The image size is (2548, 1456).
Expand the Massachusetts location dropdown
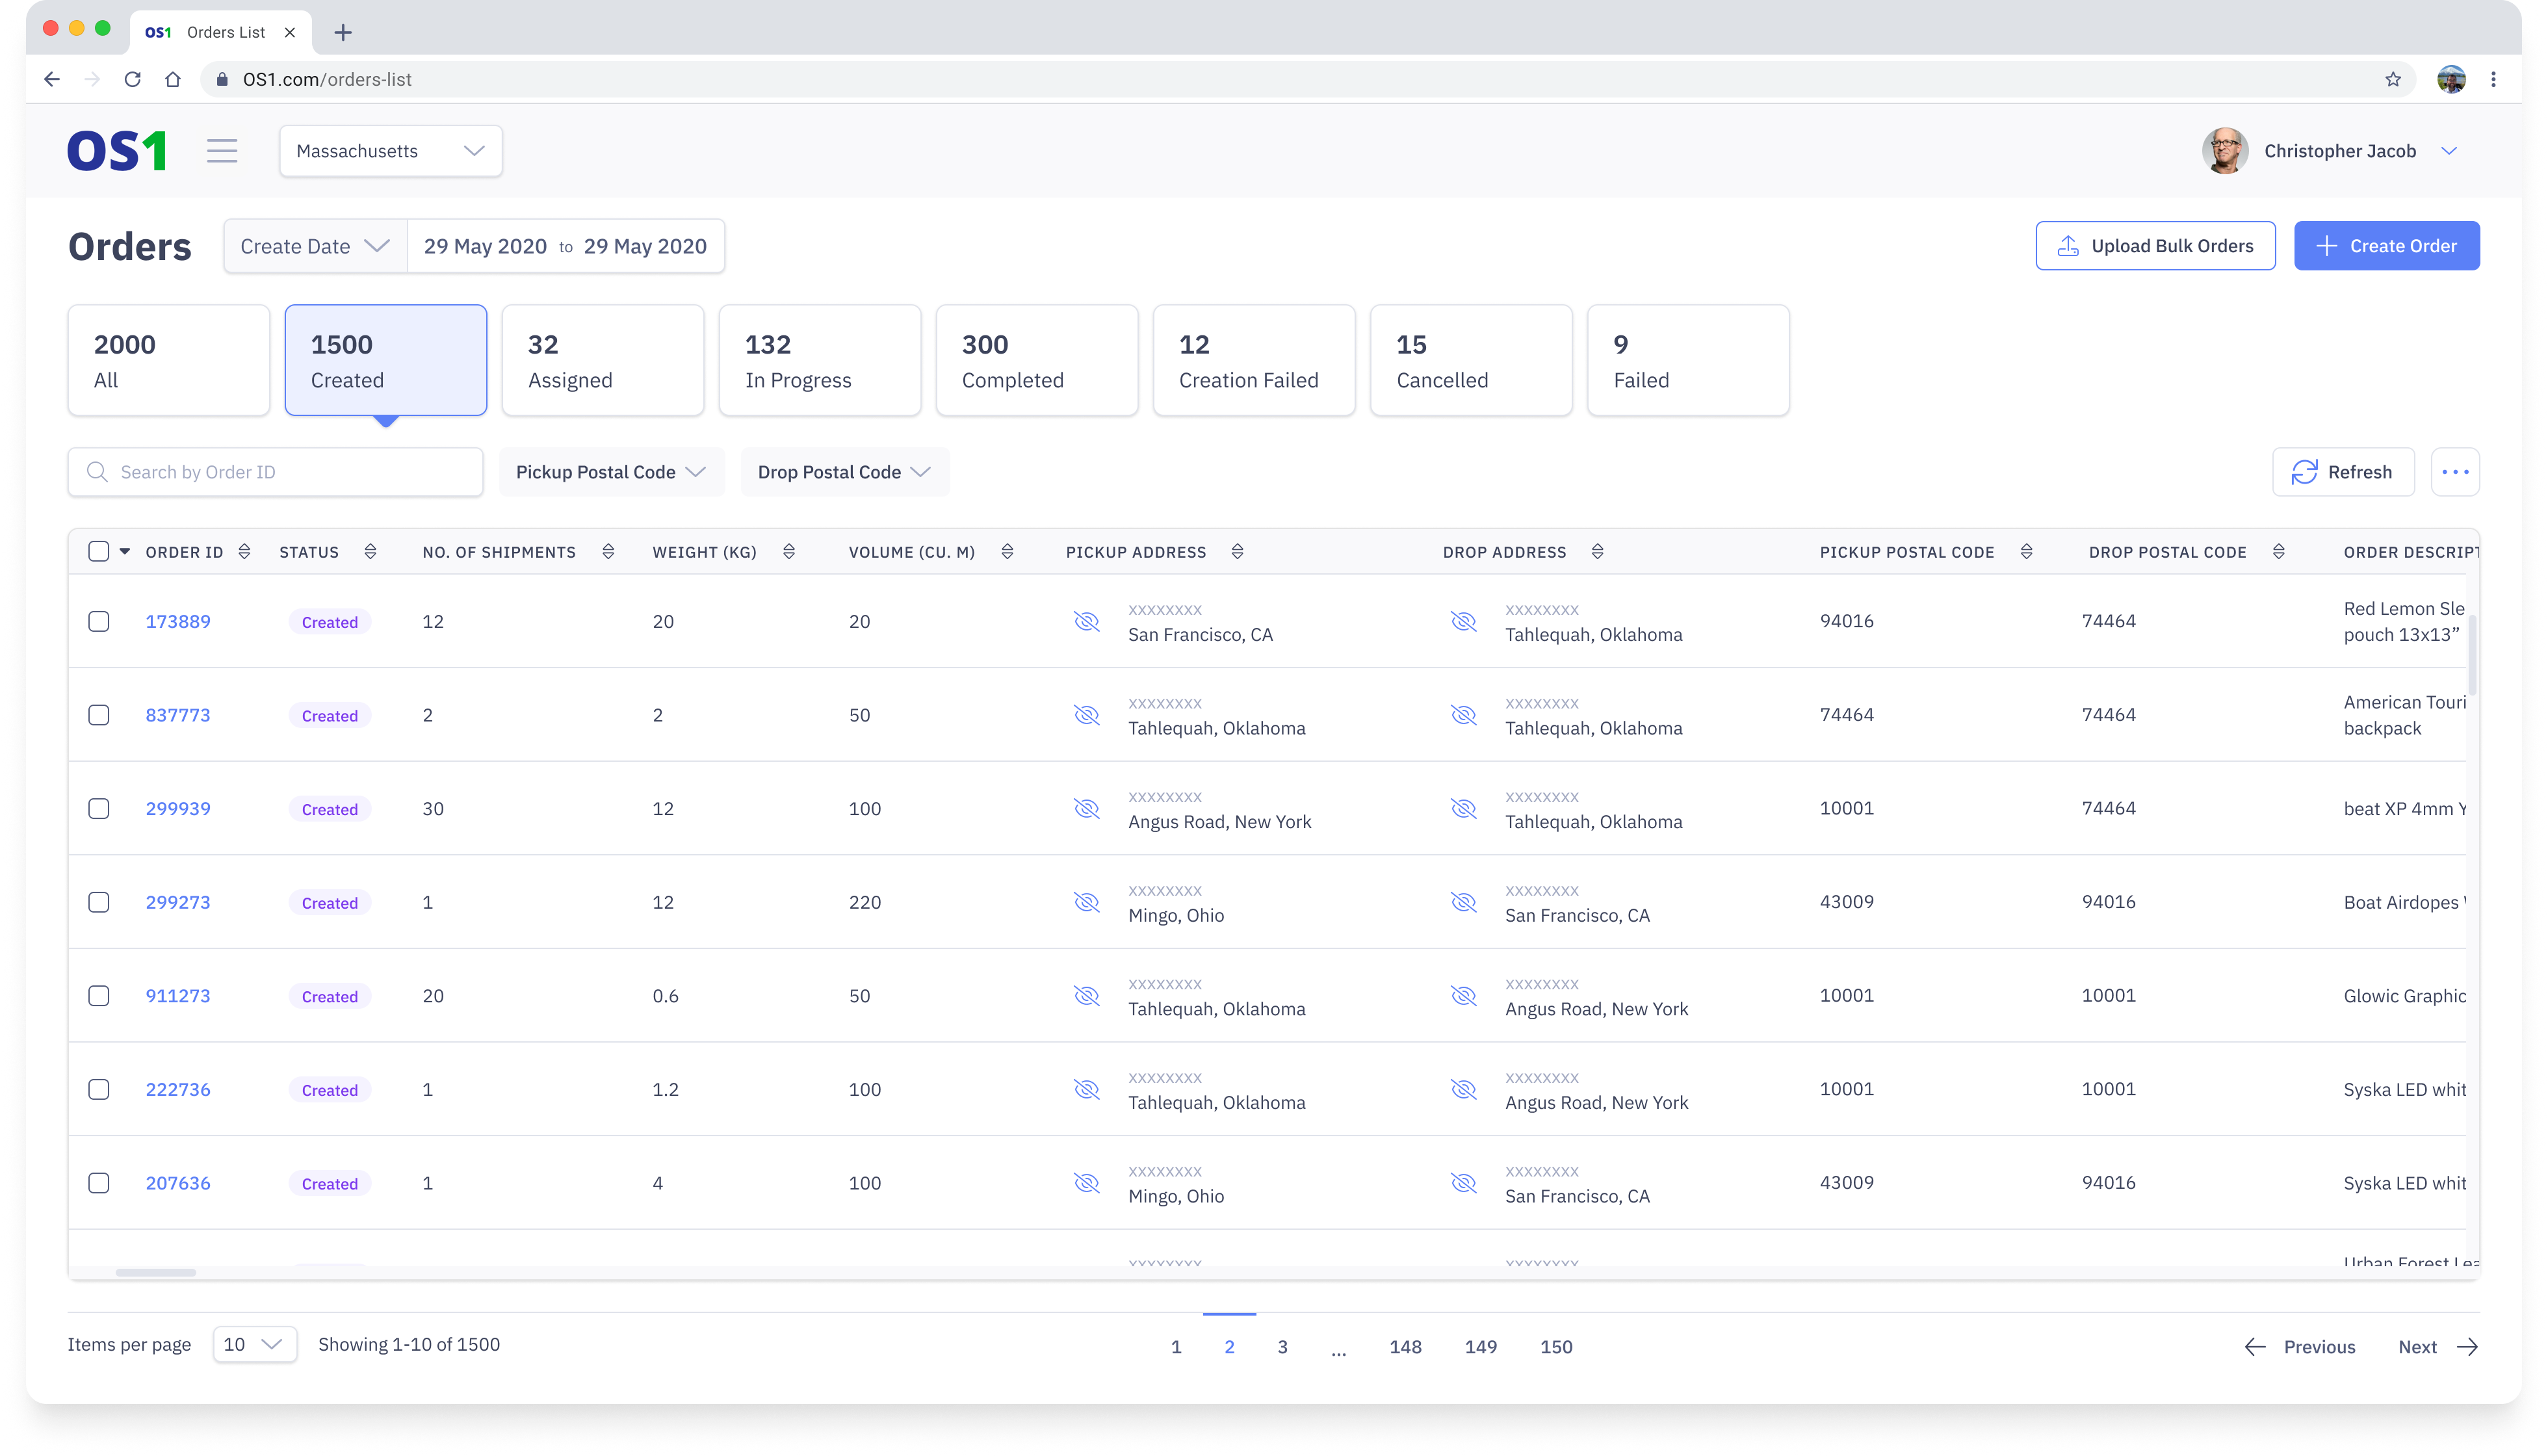[390, 151]
